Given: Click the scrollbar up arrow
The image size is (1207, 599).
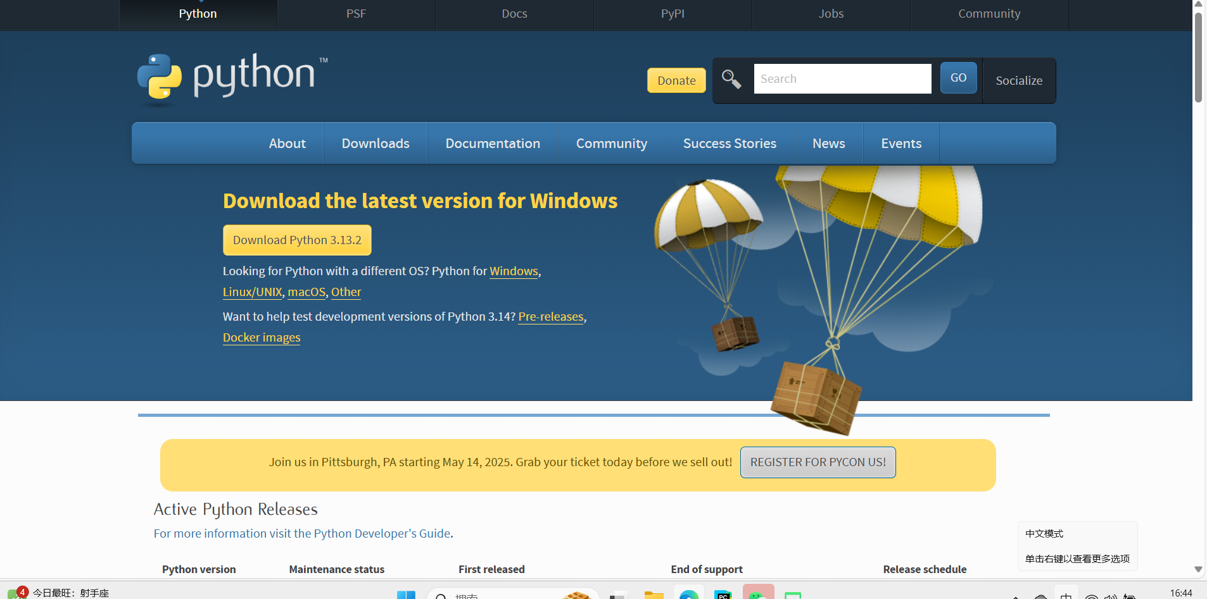Looking at the screenshot, I should pos(1198,4).
